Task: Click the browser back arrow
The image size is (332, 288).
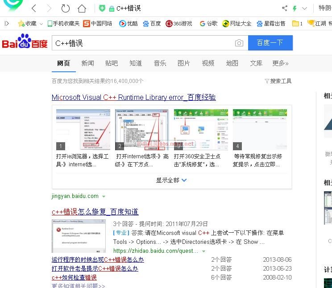Action: (34, 8)
